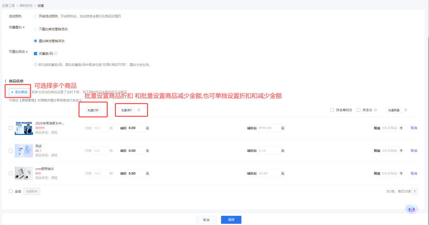Tick the 抹去角和分 checkbox
The height and width of the screenshot is (225, 429).
coord(332,110)
